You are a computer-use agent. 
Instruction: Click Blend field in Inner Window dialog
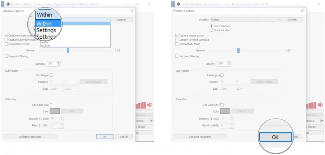(x=225, y=126)
